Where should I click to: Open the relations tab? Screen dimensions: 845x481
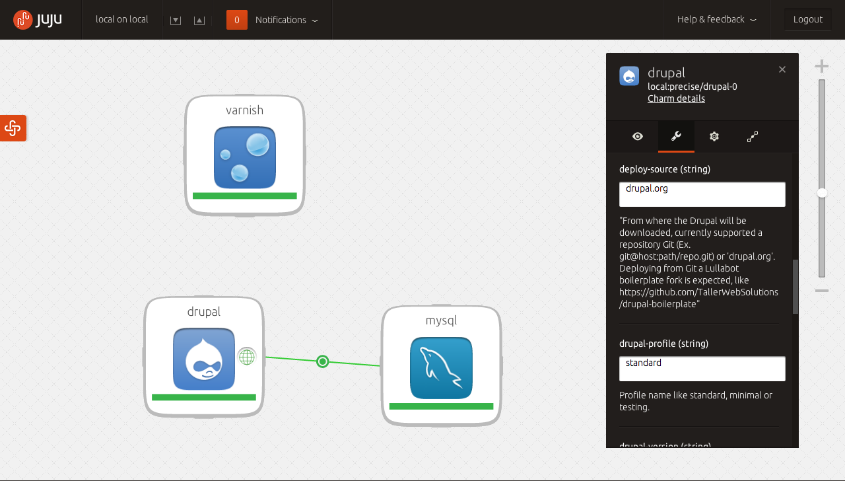(753, 136)
